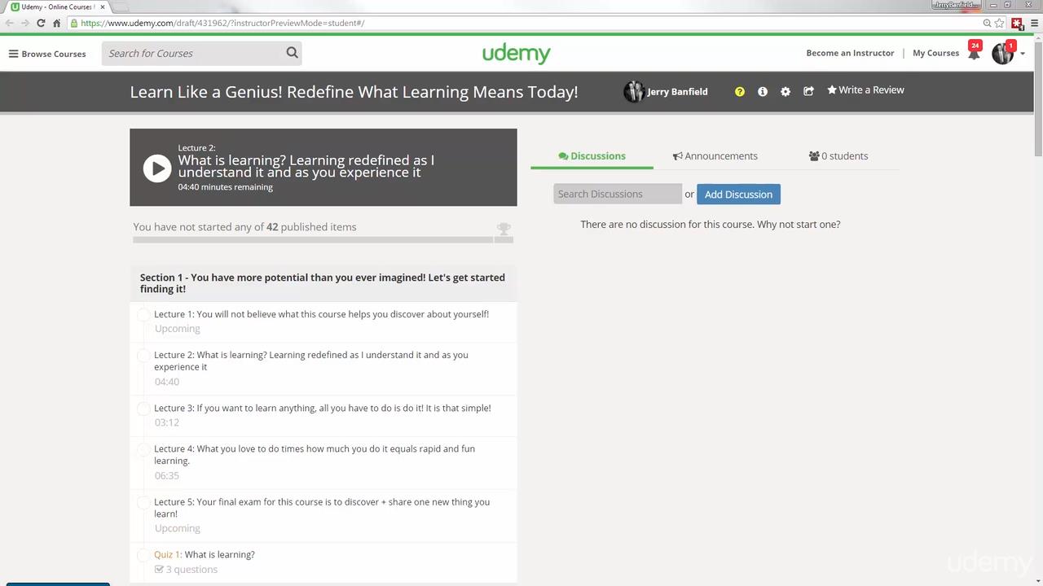
Task: Click the course title heading
Action: point(354,92)
